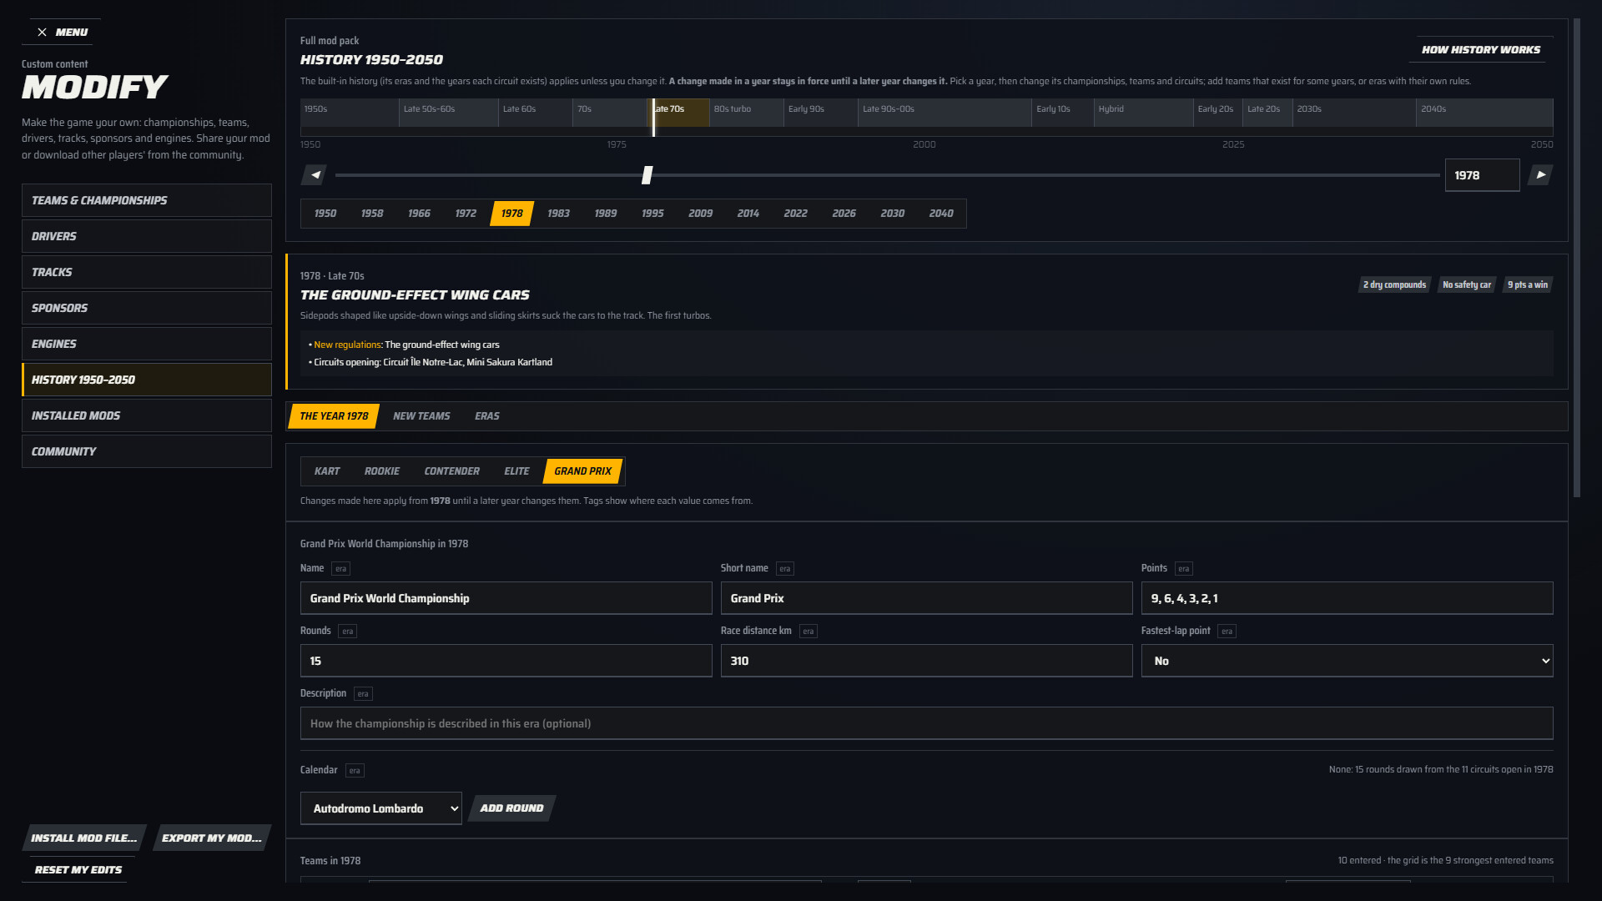Click the championship Name input field
1602x901 pixels.
[x=506, y=598]
